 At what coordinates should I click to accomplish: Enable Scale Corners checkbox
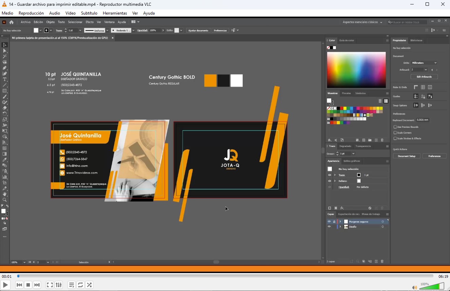tap(395, 133)
